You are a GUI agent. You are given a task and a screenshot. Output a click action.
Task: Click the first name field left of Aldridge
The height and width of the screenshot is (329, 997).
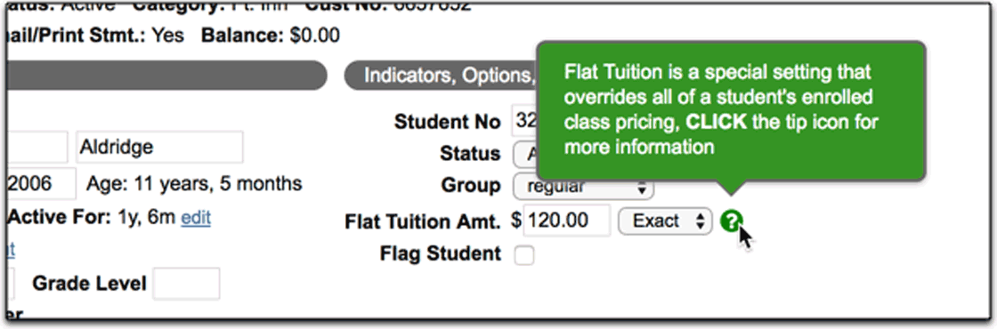37,148
